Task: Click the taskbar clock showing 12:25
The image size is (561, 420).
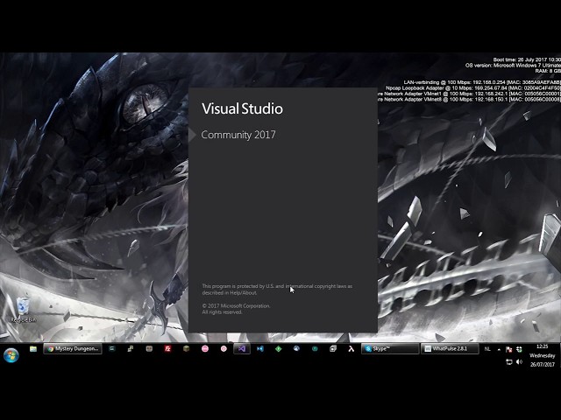Action: pos(542,355)
